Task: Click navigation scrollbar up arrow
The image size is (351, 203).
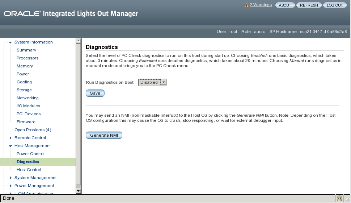Action: pyautogui.click(x=78, y=41)
